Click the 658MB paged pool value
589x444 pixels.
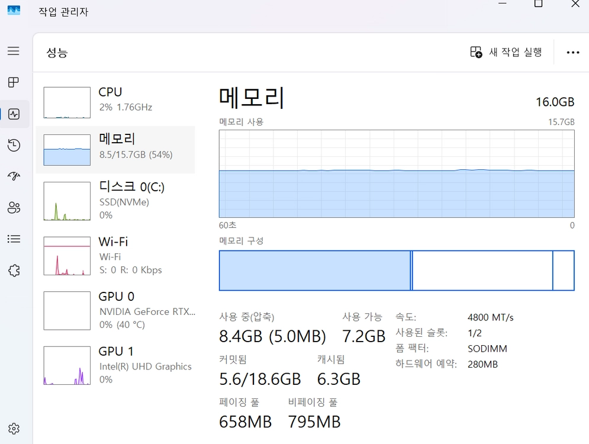click(x=245, y=422)
